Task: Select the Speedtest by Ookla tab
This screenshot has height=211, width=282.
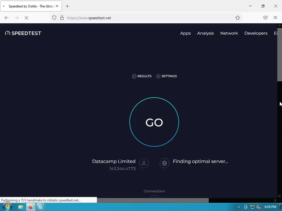Action: click(x=31, y=6)
